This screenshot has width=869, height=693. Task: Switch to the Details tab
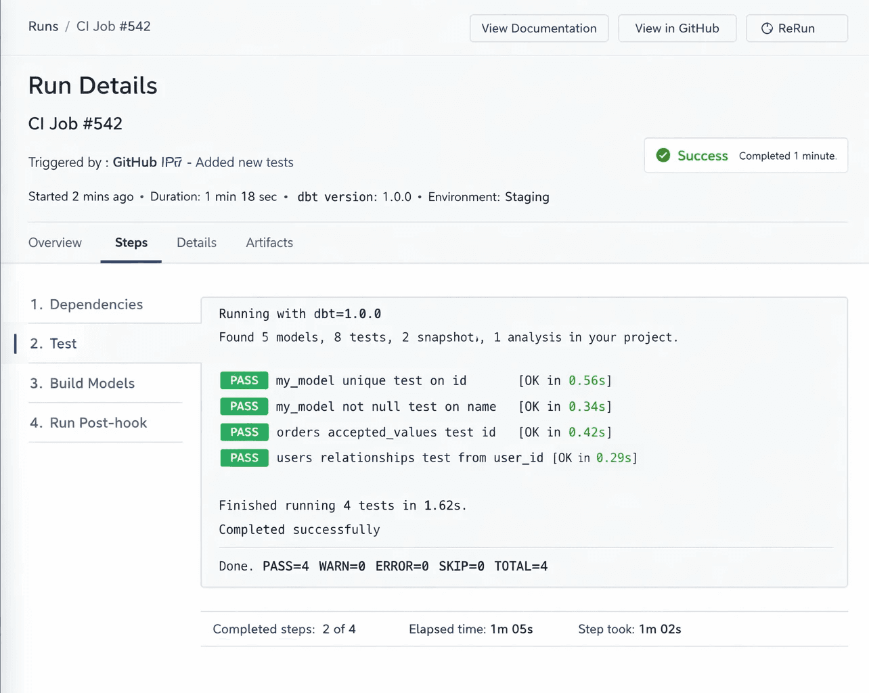(196, 242)
